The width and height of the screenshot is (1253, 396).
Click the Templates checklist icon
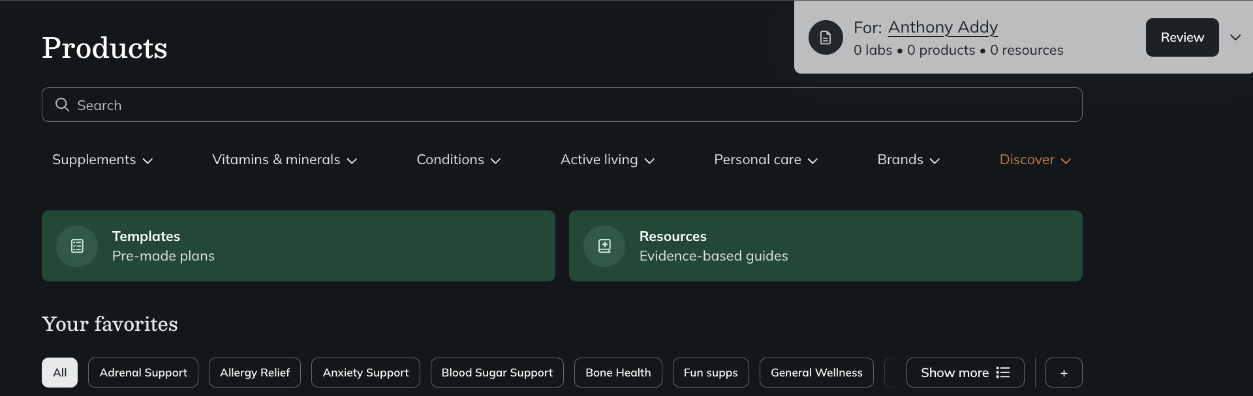click(x=77, y=246)
